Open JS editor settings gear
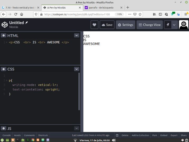Screen dimensions: 189x142 point(4,128)
